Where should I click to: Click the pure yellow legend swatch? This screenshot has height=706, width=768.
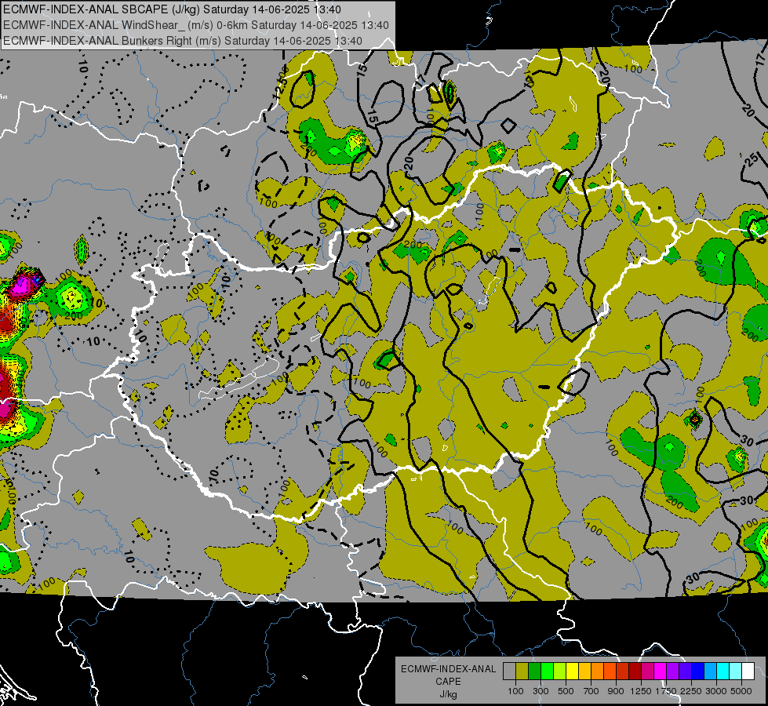(x=572, y=671)
